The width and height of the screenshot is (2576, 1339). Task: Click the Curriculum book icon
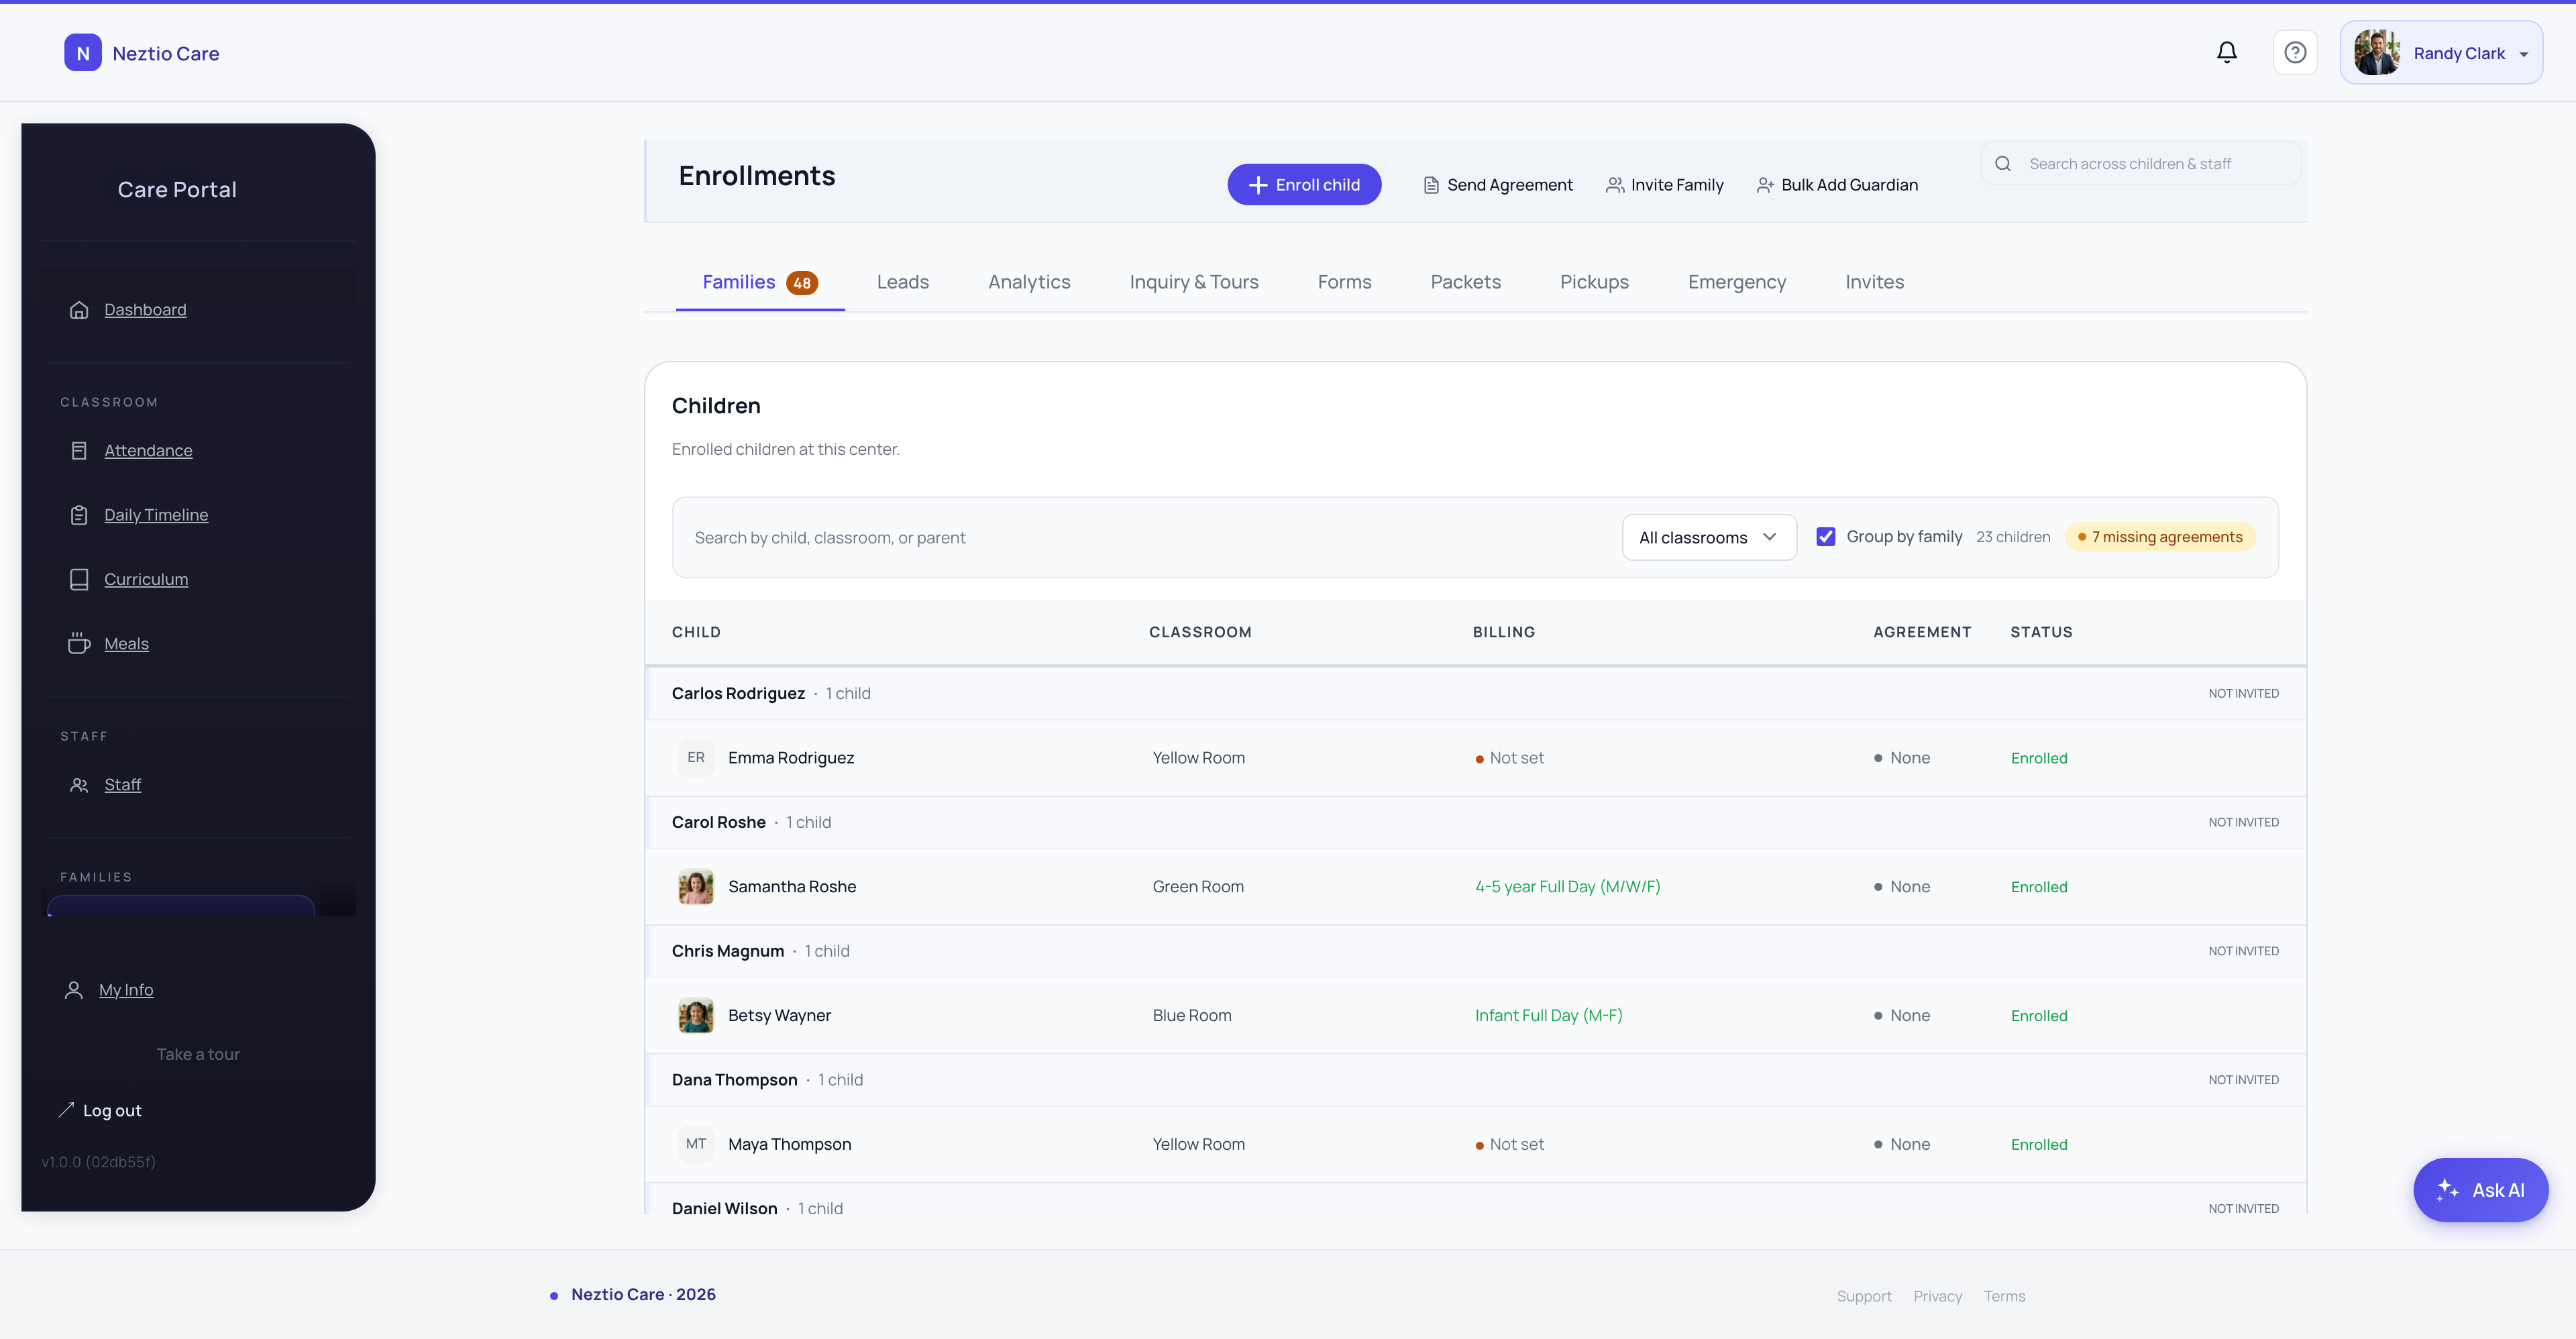tap(79, 580)
